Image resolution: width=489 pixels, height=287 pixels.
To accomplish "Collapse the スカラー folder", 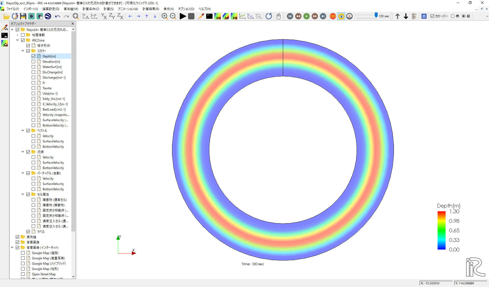I will (x=23, y=51).
